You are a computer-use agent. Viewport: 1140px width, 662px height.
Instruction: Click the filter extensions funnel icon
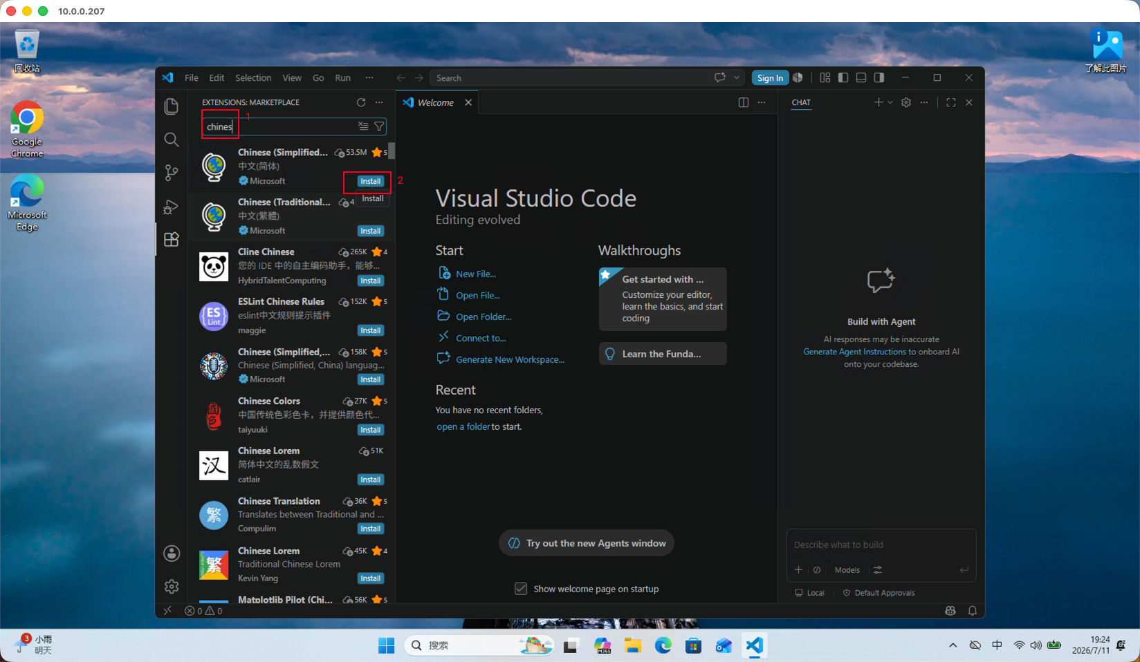tap(379, 126)
